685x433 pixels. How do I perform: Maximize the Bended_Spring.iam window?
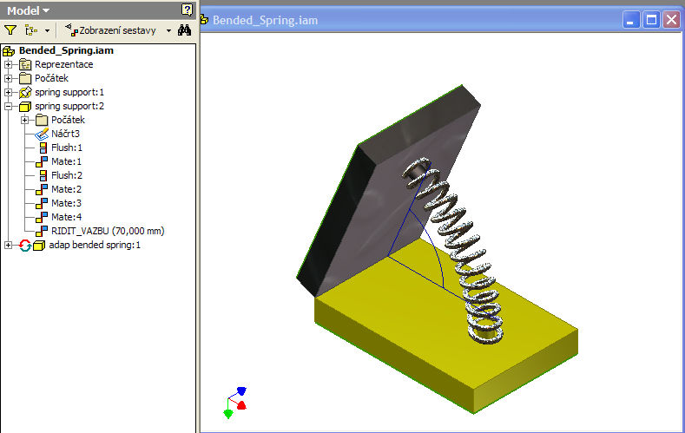[652, 18]
